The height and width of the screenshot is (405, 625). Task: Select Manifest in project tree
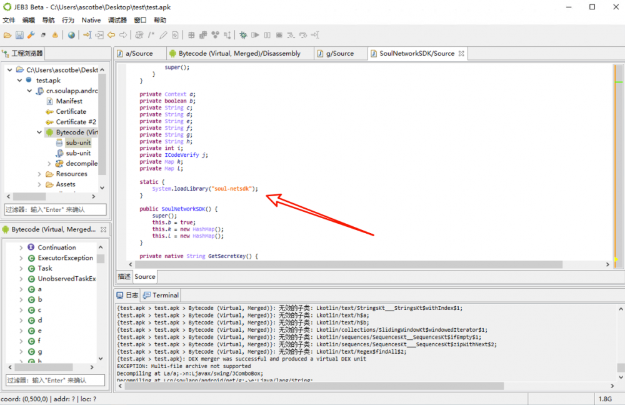click(x=69, y=101)
